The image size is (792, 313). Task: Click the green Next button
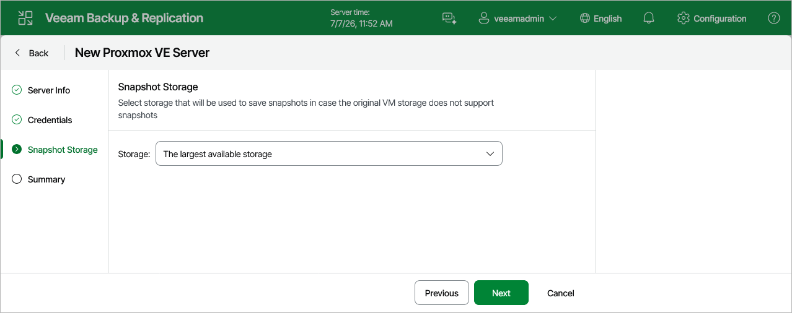501,293
